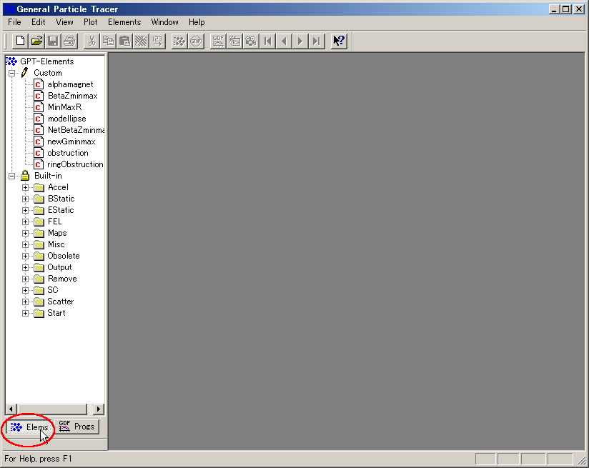
Task: Jump to first frame button
Action: [267, 41]
